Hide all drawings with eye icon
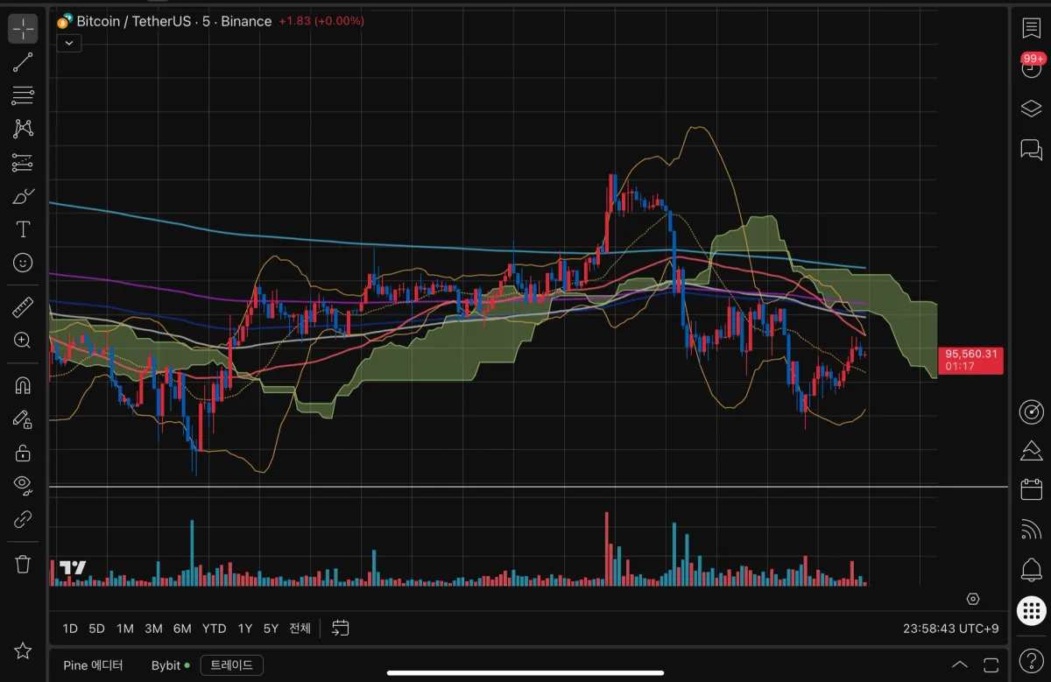Image resolution: width=1051 pixels, height=682 pixels. pyautogui.click(x=23, y=486)
